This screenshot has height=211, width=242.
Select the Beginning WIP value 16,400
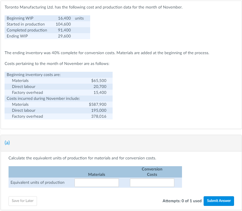(64, 18)
